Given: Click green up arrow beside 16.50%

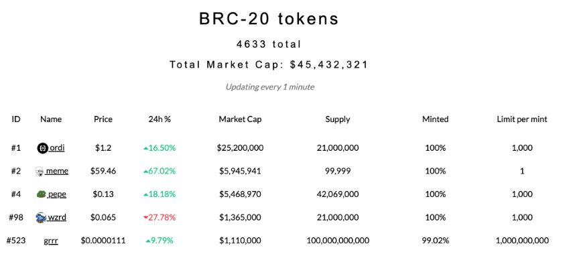Looking at the screenshot, I should tap(145, 148).
